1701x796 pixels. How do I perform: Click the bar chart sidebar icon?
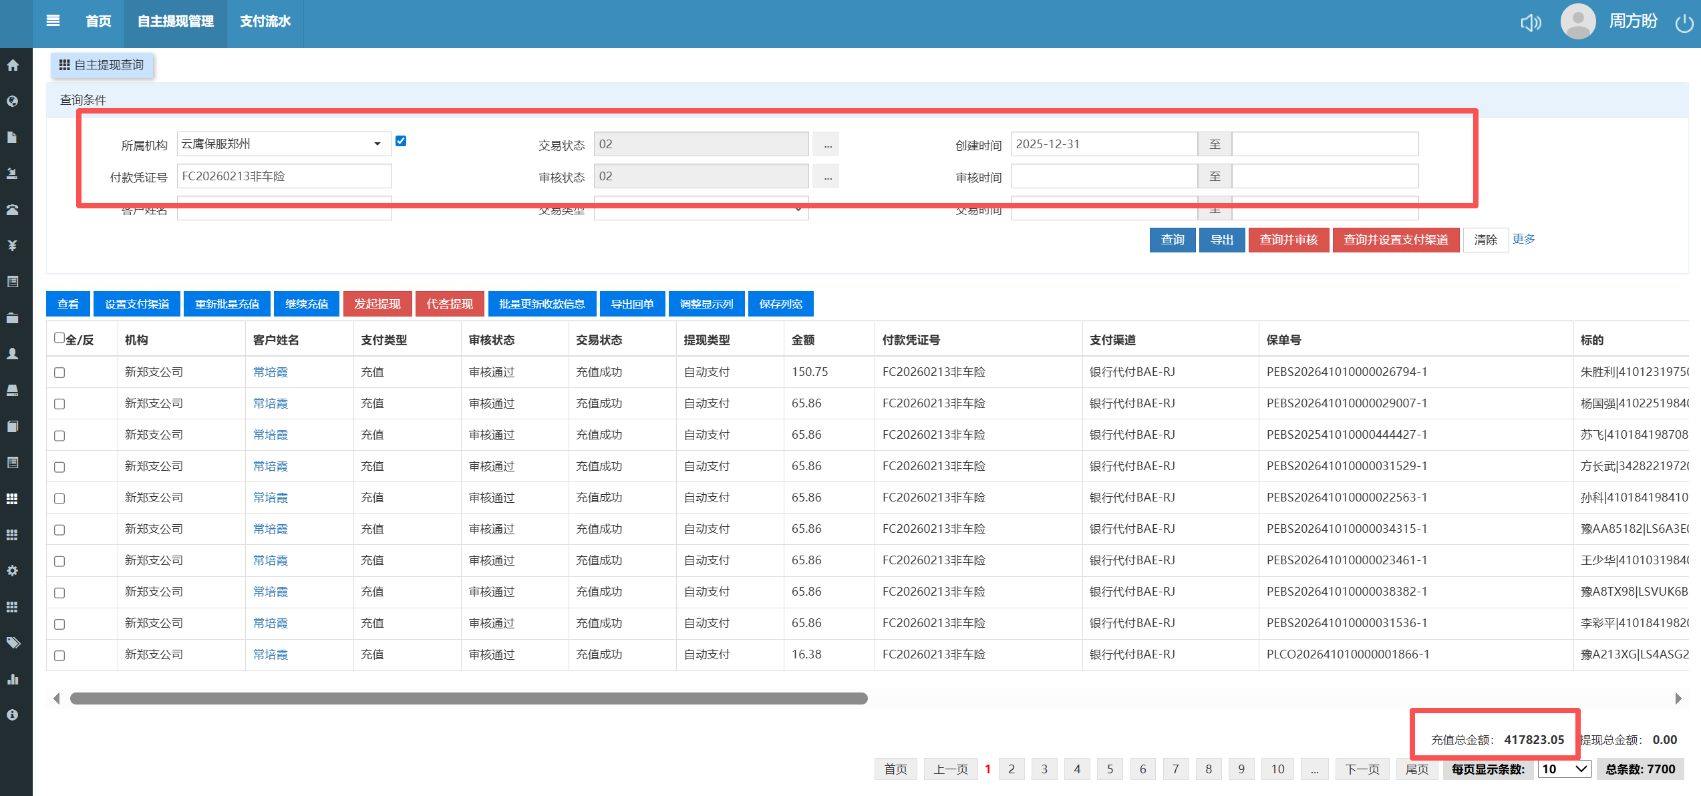pyautogui.click(x=13, y=679)
